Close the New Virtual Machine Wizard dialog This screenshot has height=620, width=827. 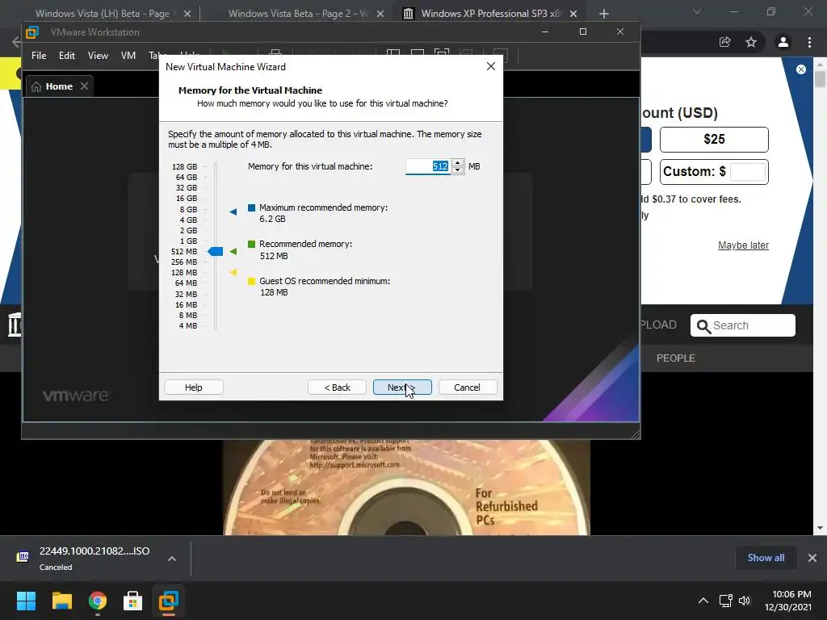490,66
